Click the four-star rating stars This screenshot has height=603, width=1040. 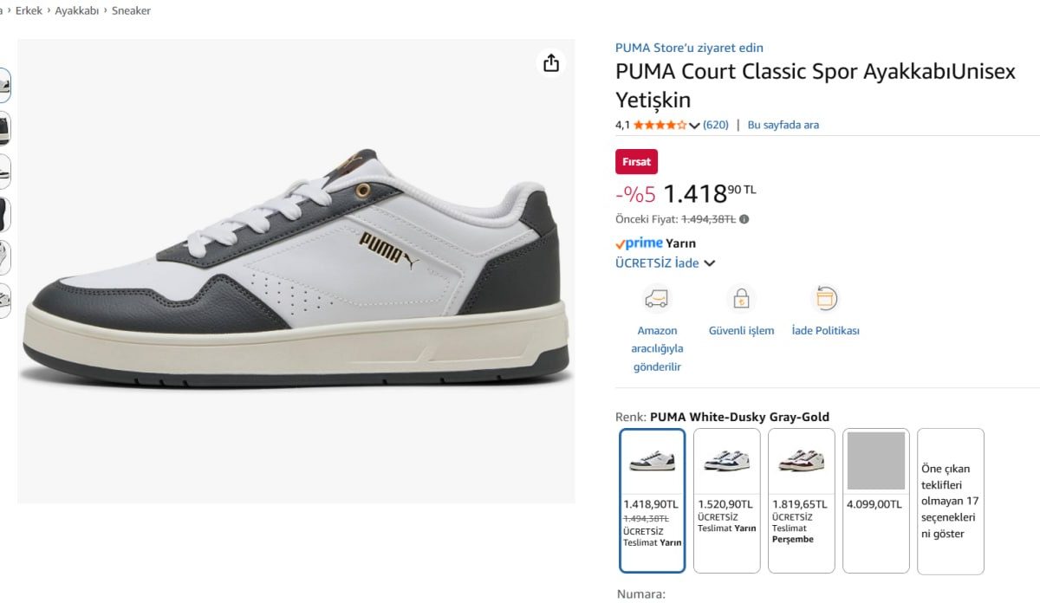tap(659, 124)
